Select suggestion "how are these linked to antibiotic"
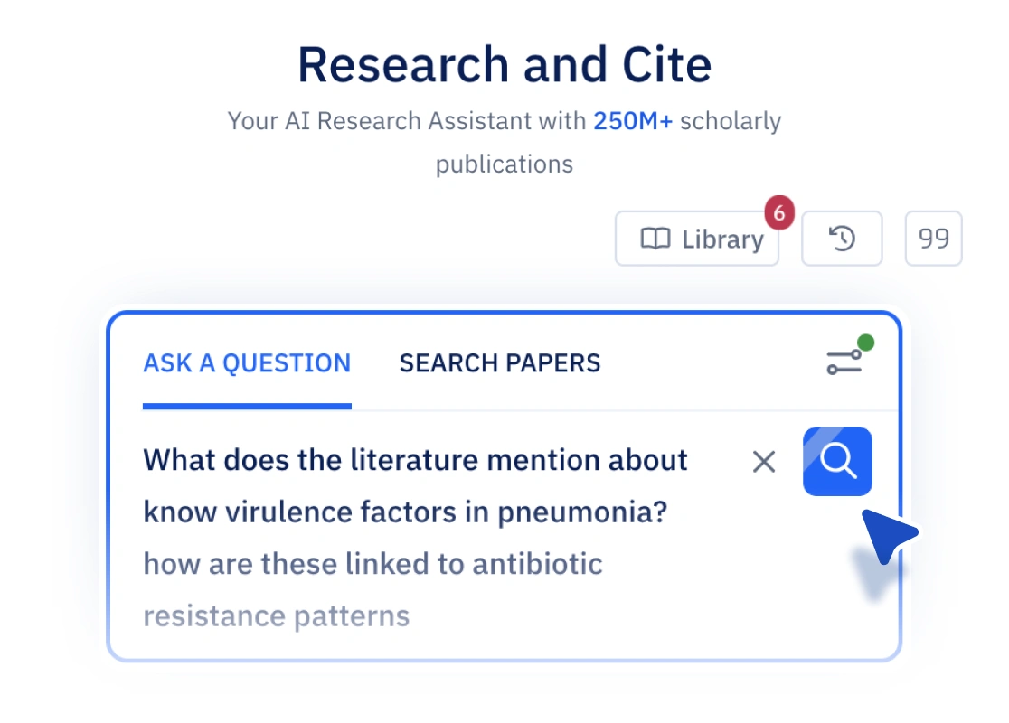1009x723 pixels. pyautogui.click(x=372, y=564)
